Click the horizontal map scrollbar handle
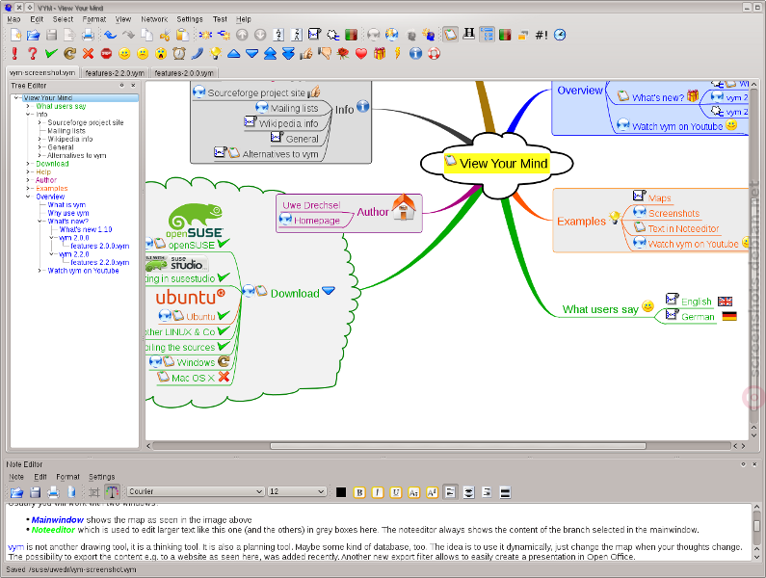 pyautogui.click(x=458, y=446)
